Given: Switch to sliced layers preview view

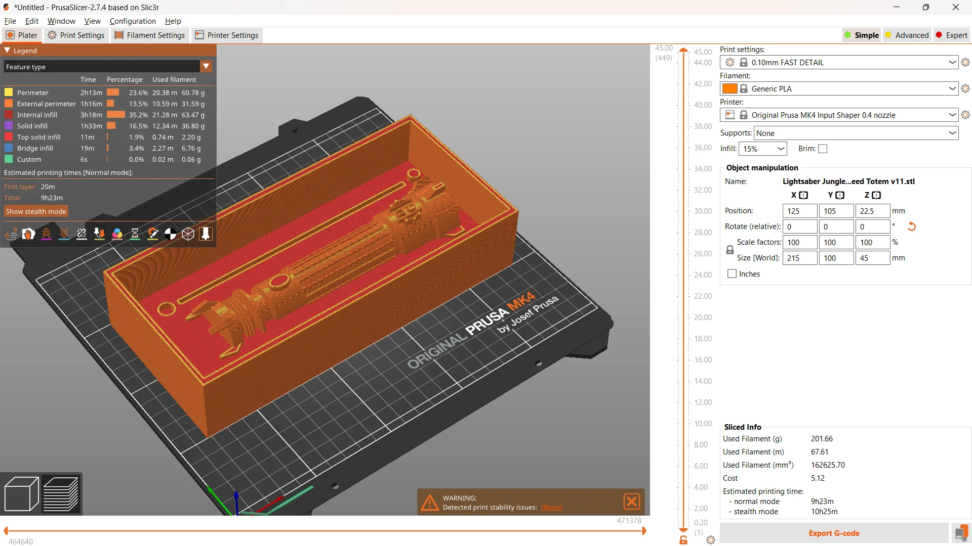Looking at the screenshot, I should [x=61, y=494].
